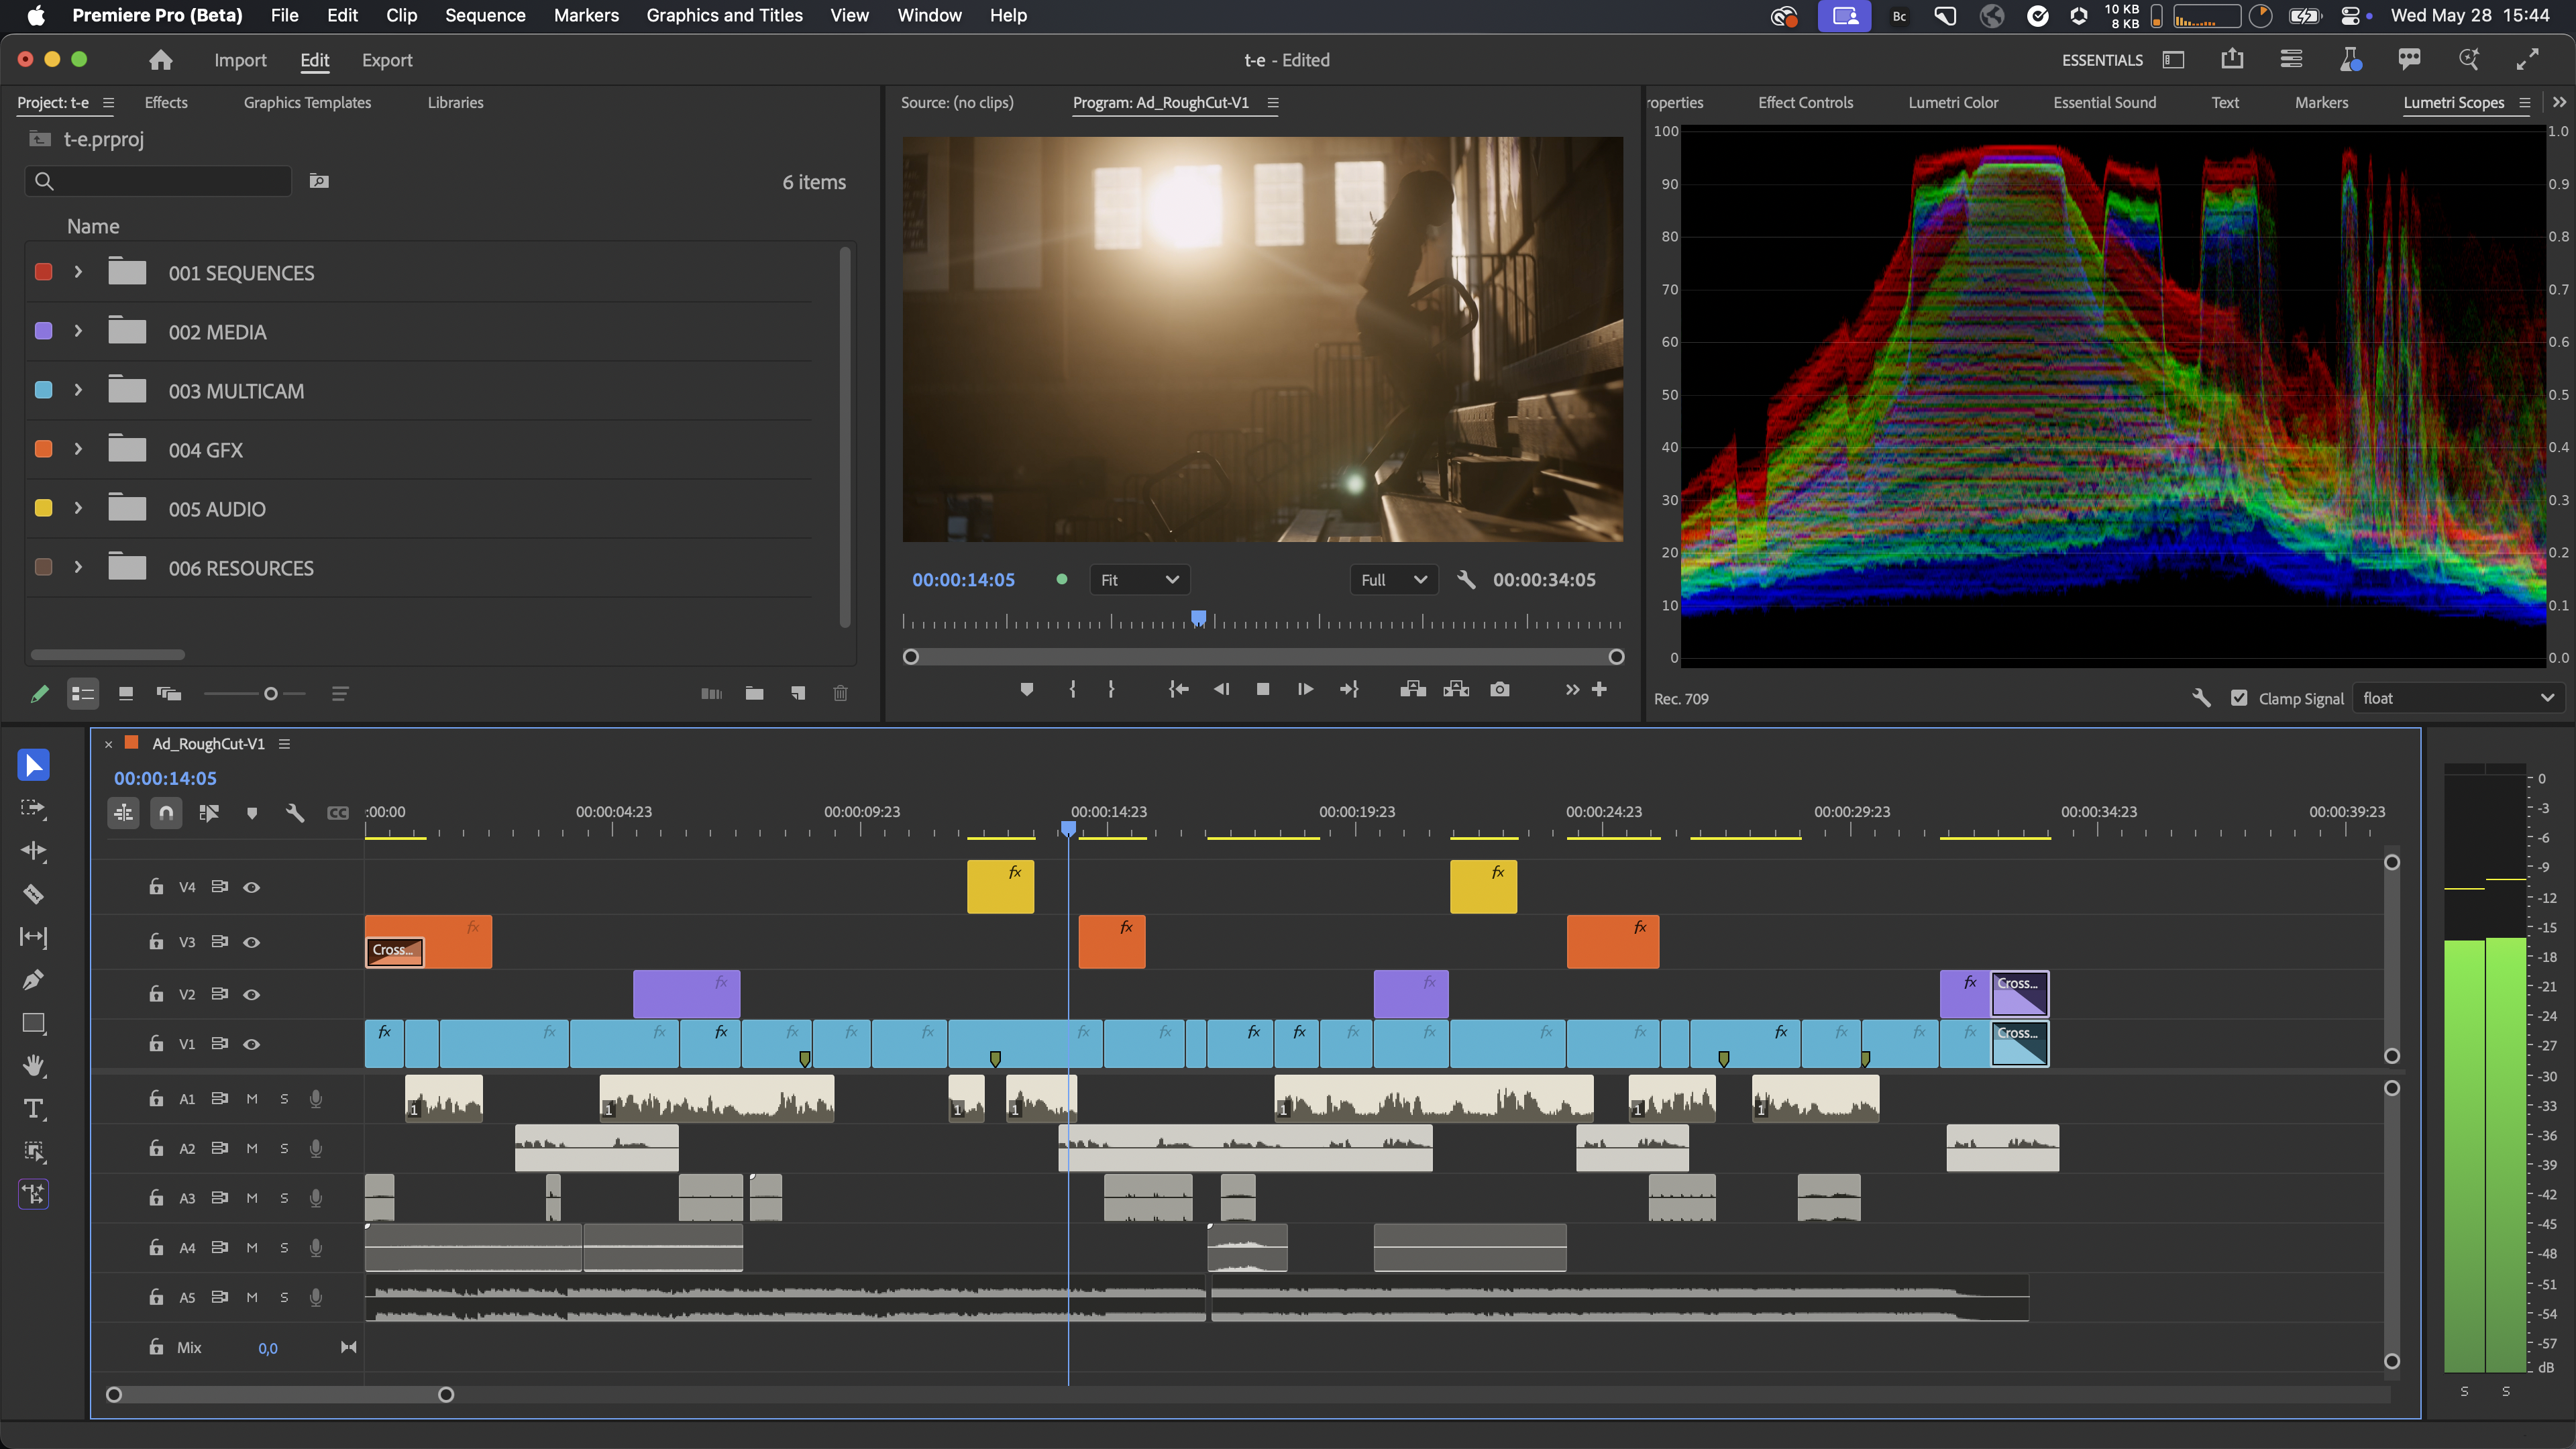
Task: Select the Razor tool
Action: (33, 894)
